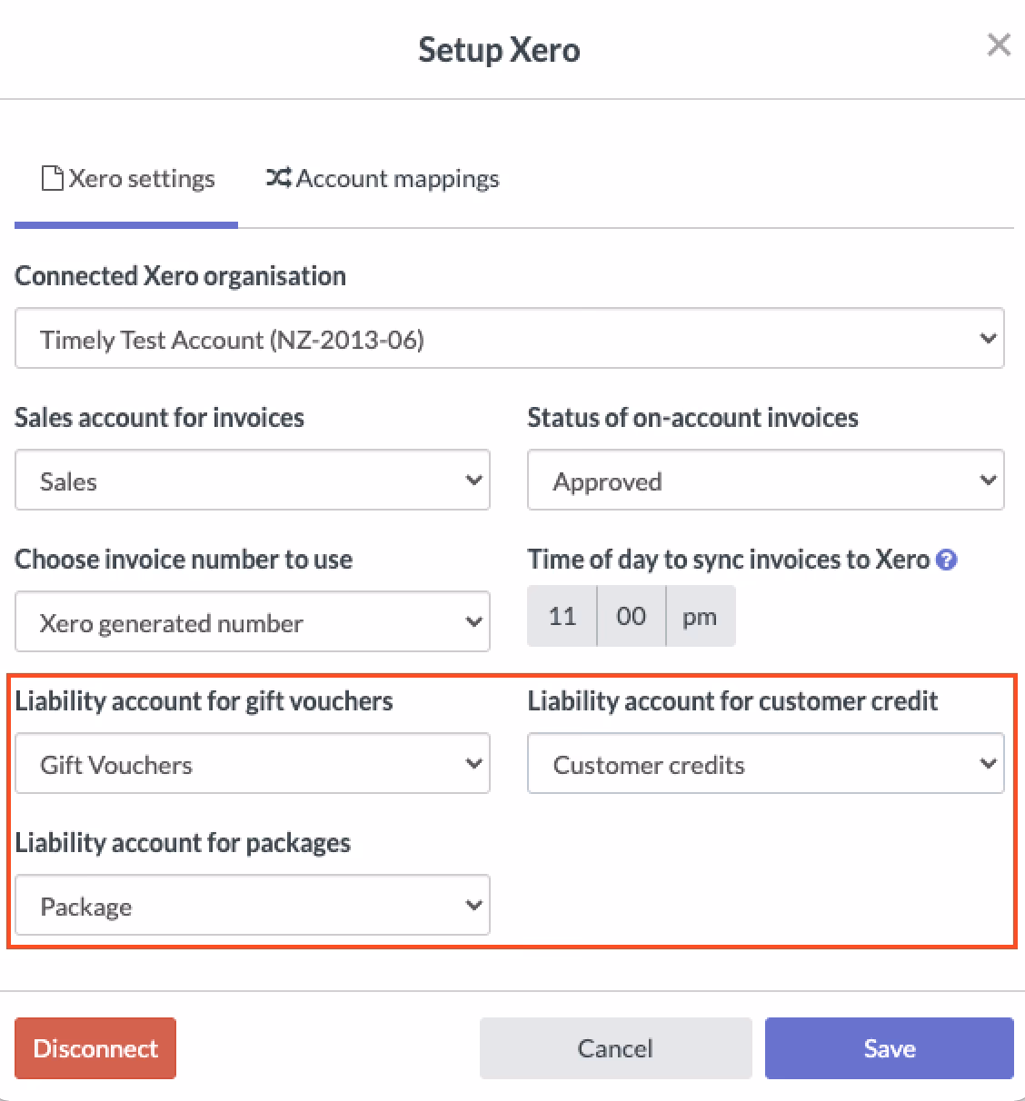This screenshot has height=1101, width=1025.
Task: Save the Xero setup settings
Action: pos(889,1047)
